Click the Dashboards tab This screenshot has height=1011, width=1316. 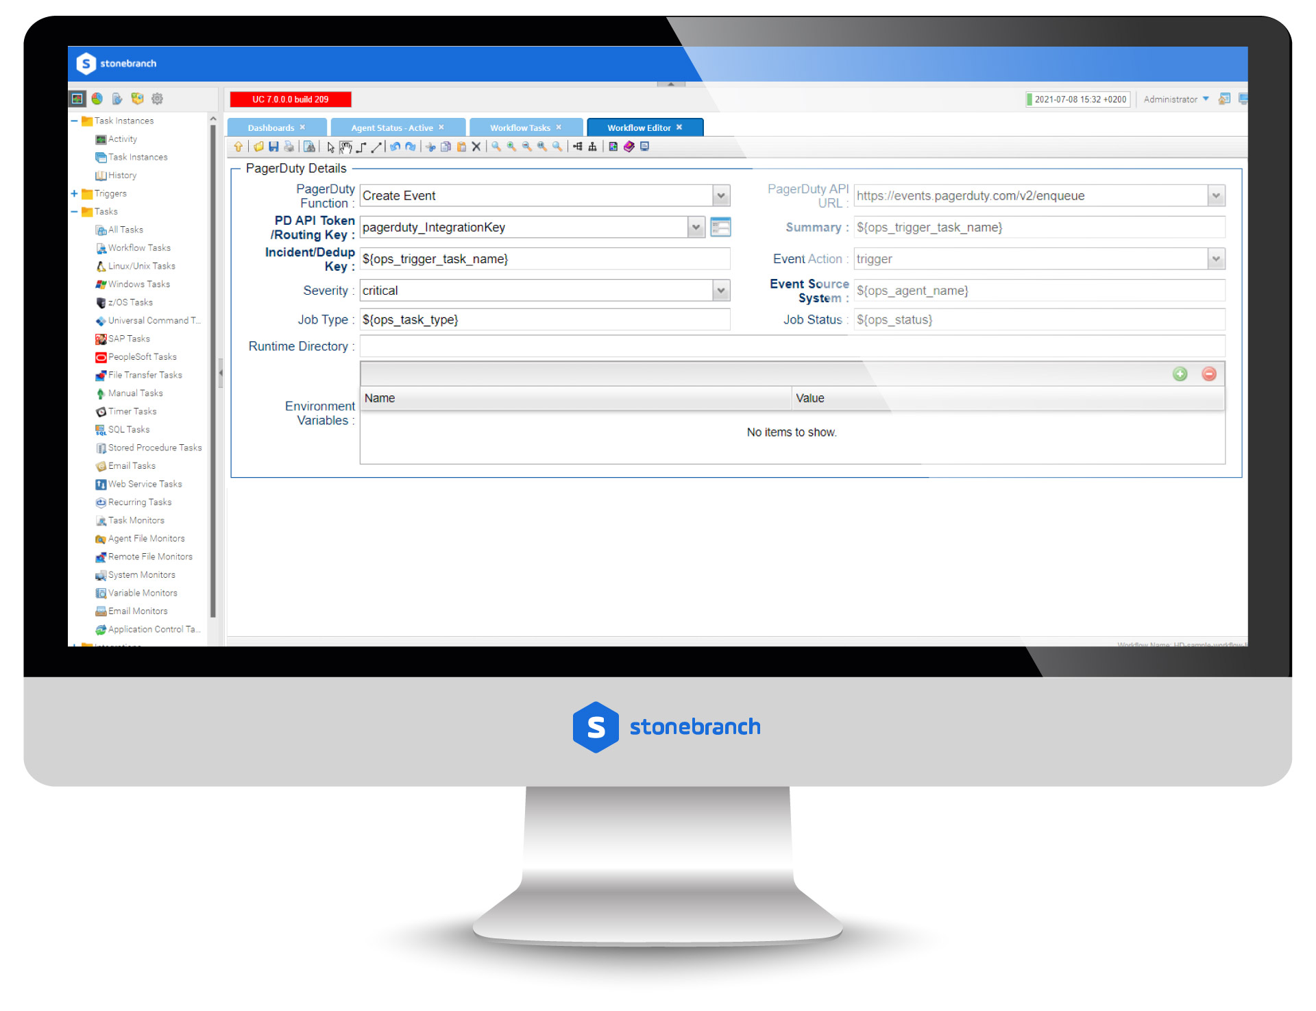(273, 126)
